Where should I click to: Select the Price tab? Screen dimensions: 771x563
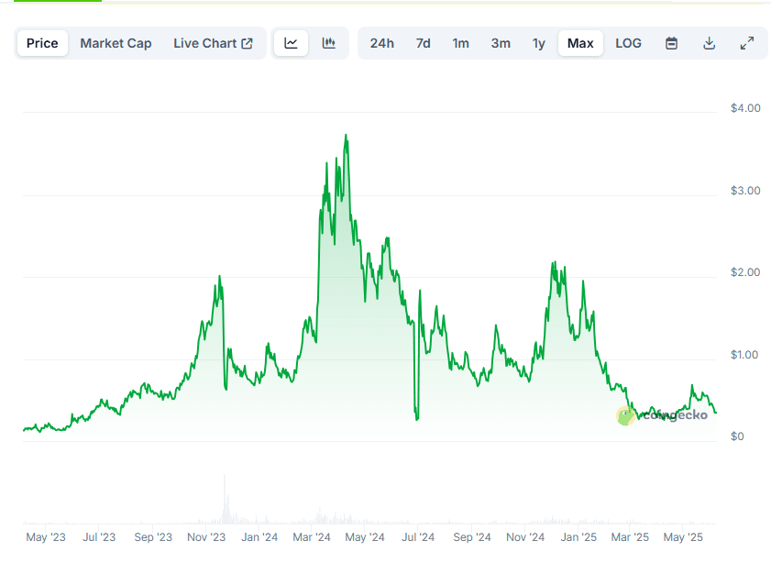[42, 43]
